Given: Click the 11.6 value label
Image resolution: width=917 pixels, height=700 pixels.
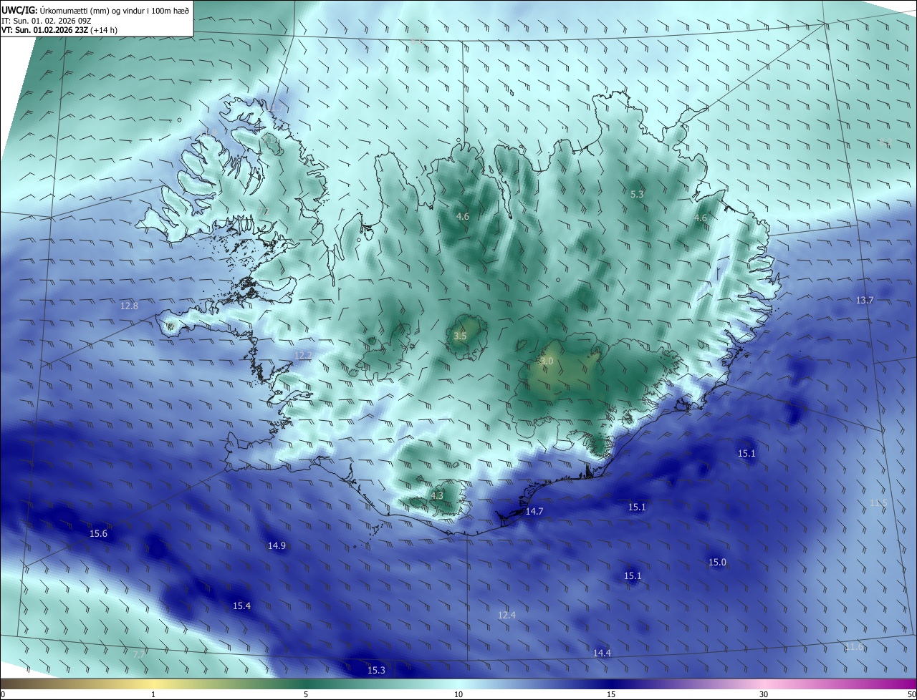Looking at the screenshot, I should 854,646.
